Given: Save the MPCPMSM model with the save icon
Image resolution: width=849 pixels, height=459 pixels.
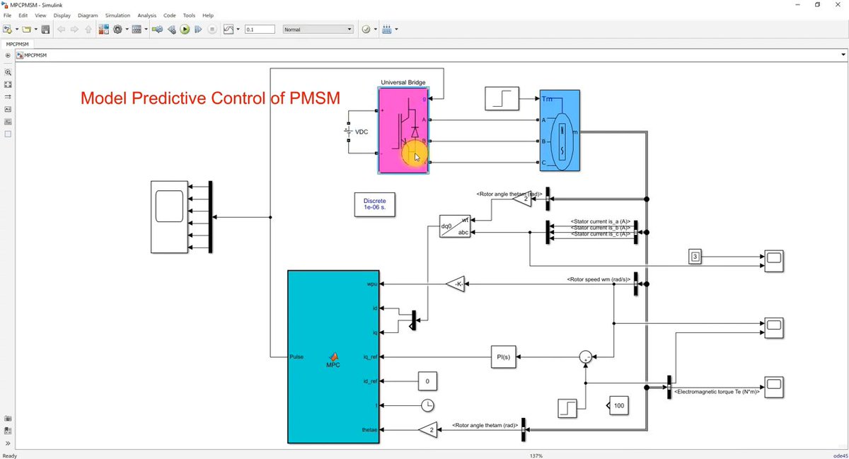Looking at the screenshot, I should click(45, 29).
